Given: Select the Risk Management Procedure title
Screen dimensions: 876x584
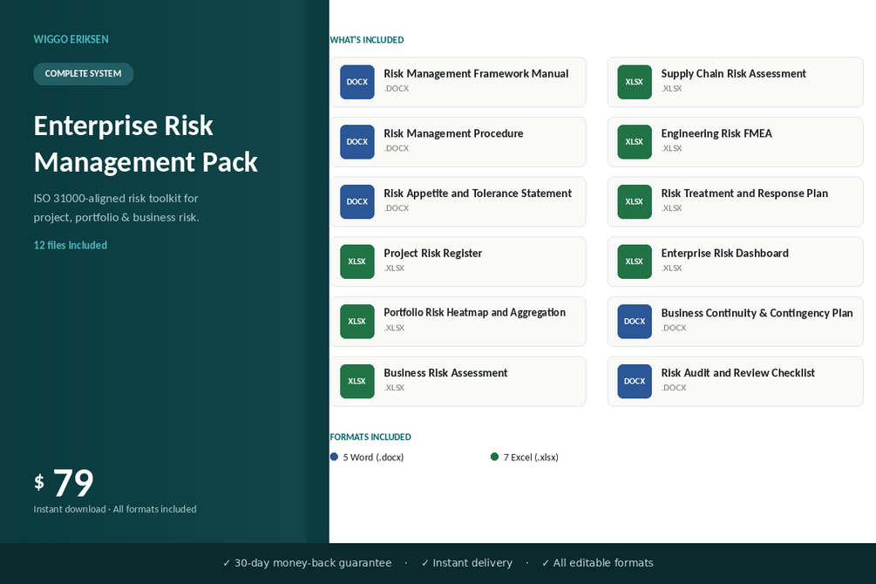Looking at the screenshot, I should point(453,133).
